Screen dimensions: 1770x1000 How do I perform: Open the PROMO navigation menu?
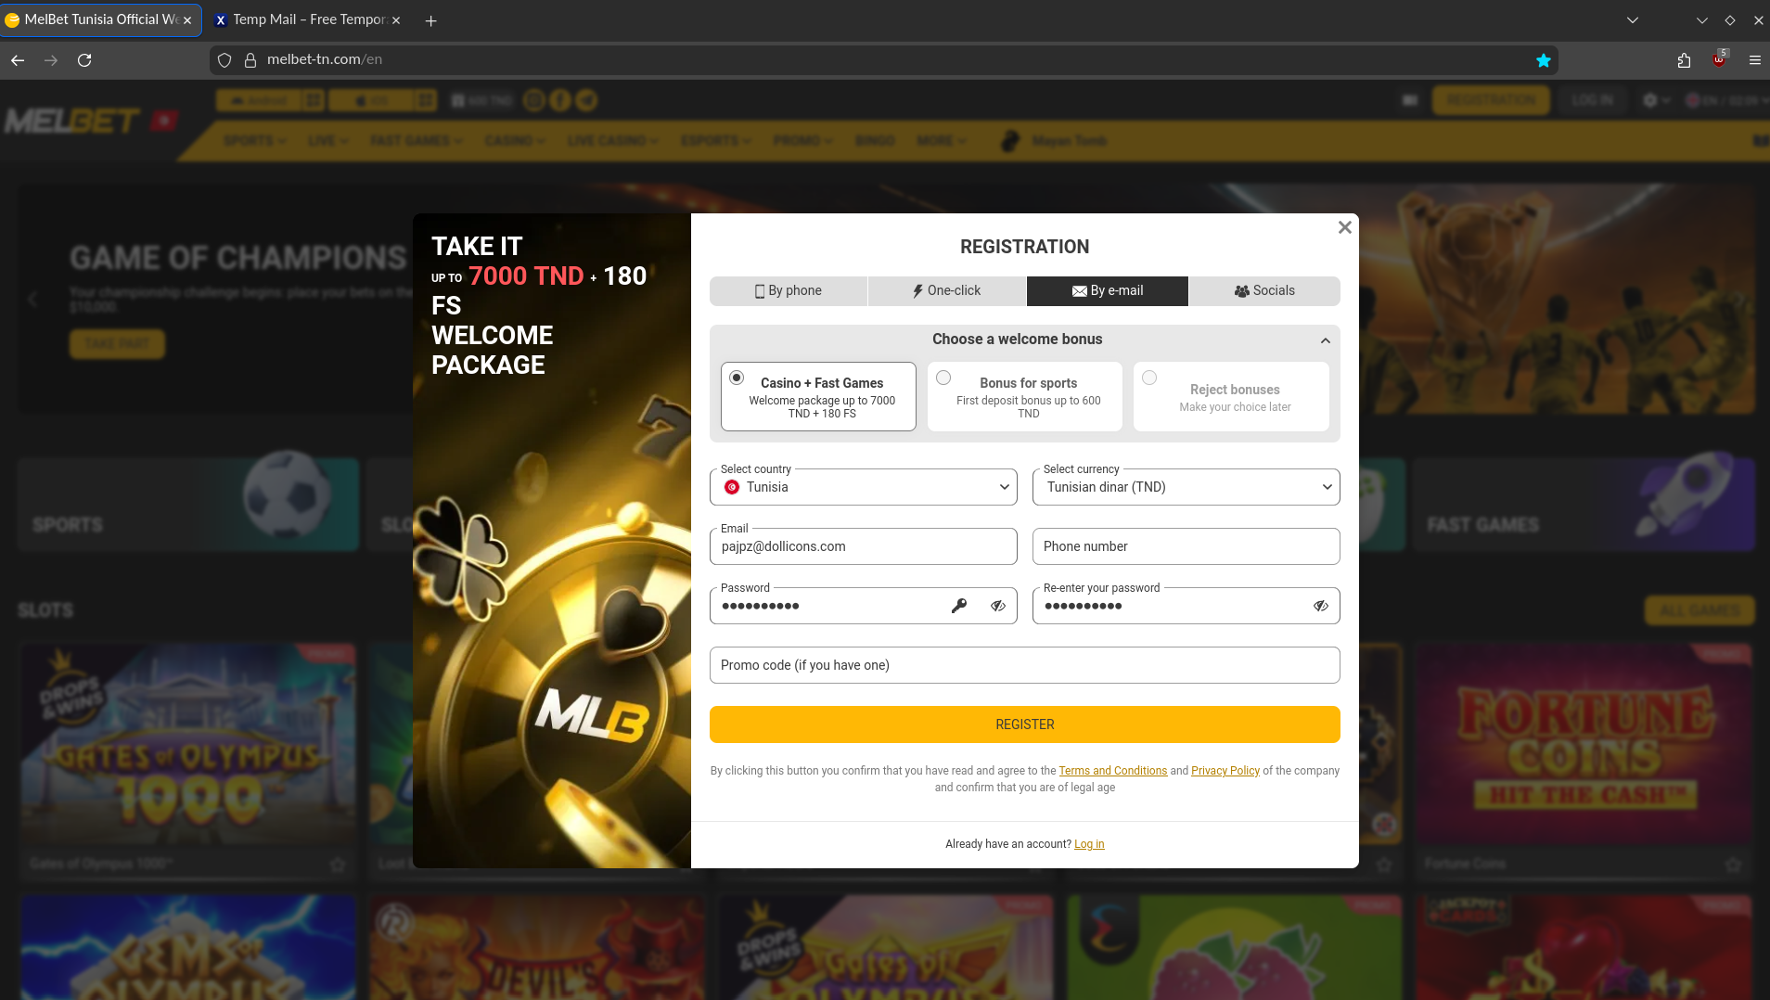[802, 141]
